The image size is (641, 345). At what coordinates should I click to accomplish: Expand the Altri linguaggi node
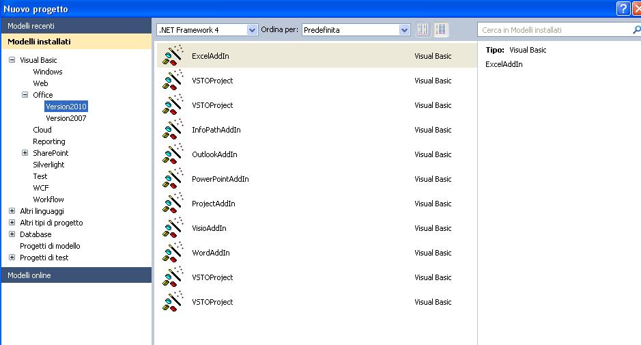(12, 211)
